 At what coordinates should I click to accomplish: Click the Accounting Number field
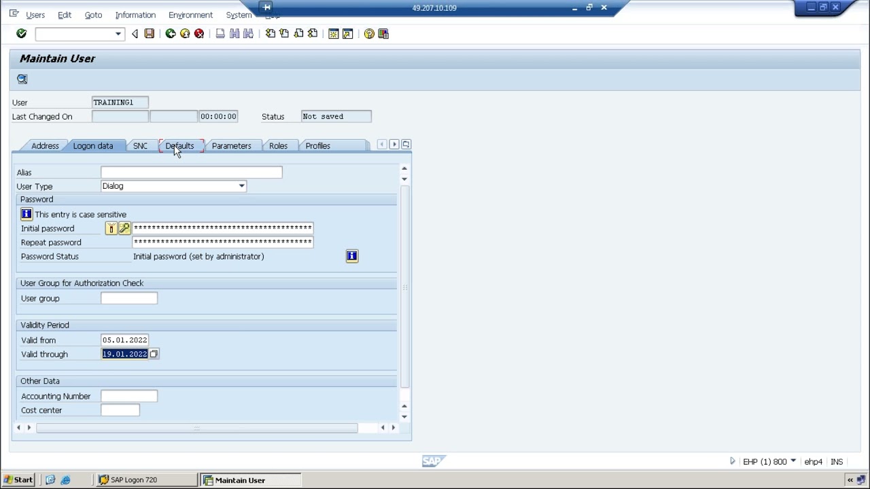click(129, 396)
